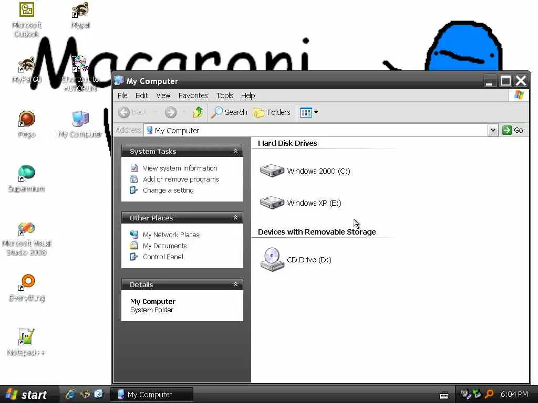The height and width of the screenshot is (403, 538).
Task: Click Change a setting link
Action: pos(168,190)
